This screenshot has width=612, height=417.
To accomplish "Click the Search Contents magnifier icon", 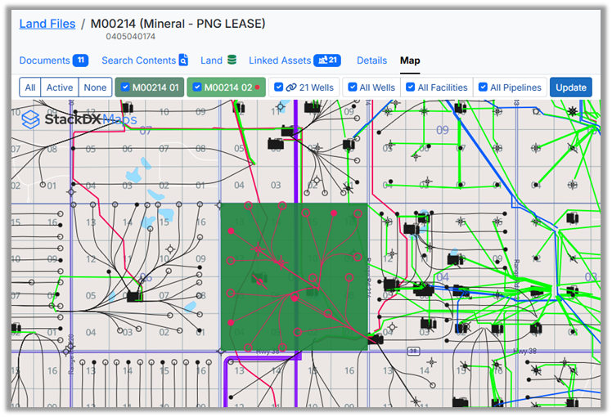I will coord(183,61).
